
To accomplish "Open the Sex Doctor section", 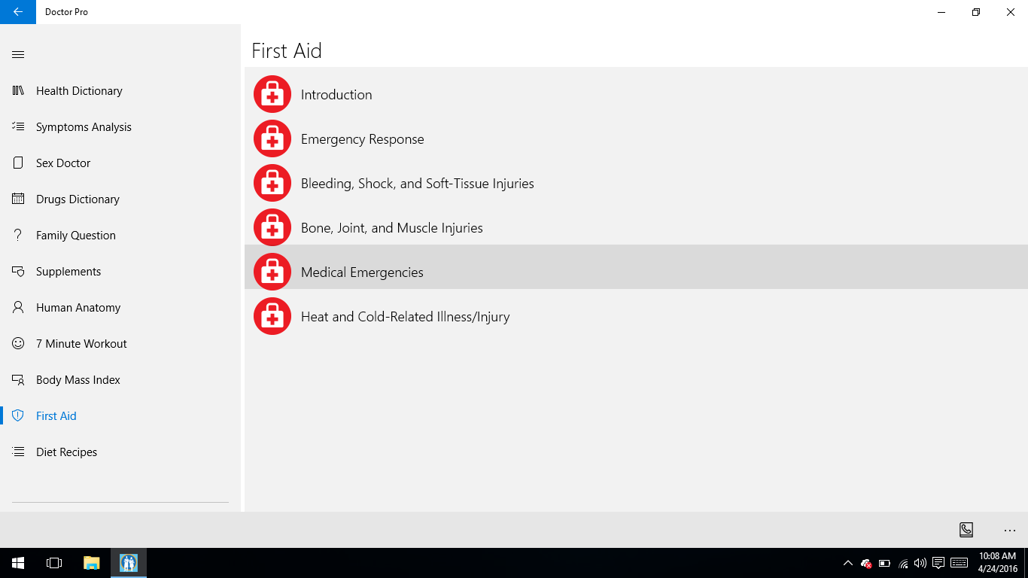I will 63,163.
